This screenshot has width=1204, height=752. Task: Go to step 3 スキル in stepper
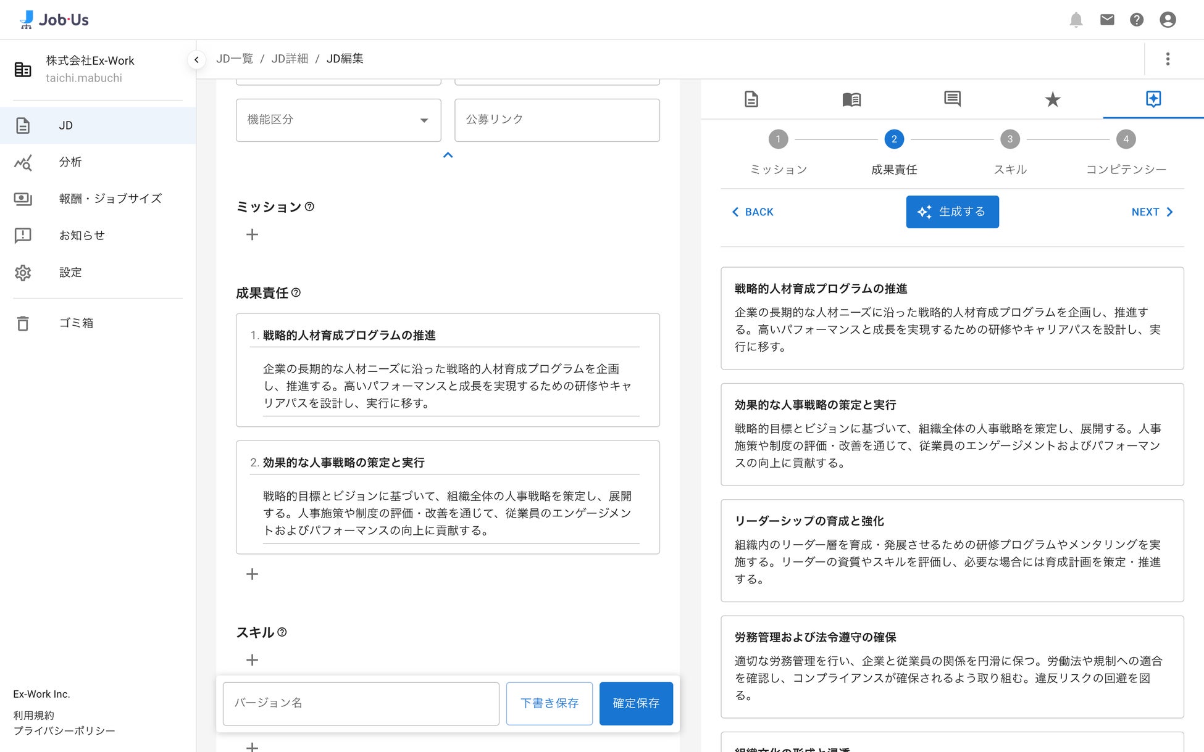[1010, 139]
